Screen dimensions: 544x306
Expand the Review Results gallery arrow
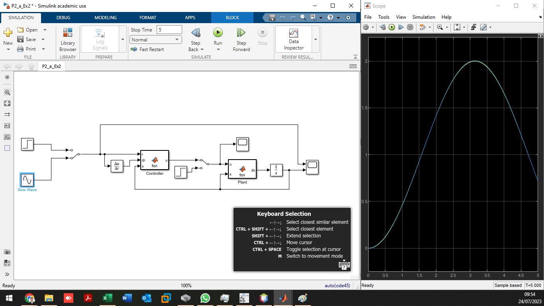point(316,39)
